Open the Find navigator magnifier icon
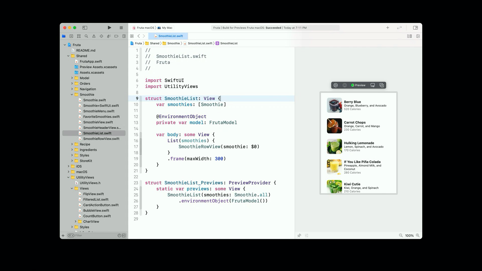The width and height of the screenshot is (482, 271). pos(86,36)
